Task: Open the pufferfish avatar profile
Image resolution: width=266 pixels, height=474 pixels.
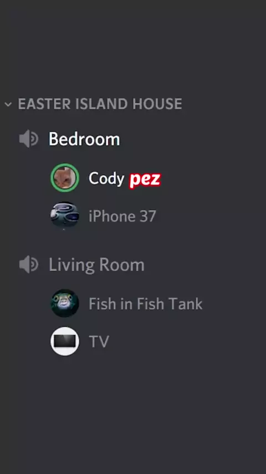Action: [x=65, y=303]
